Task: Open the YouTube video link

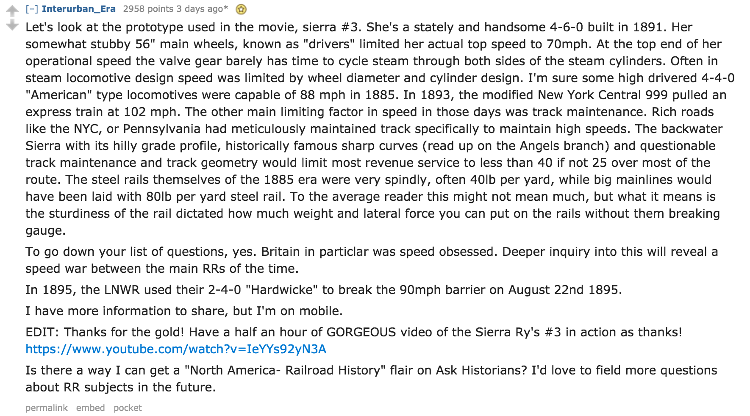Action: pos(176,349)
